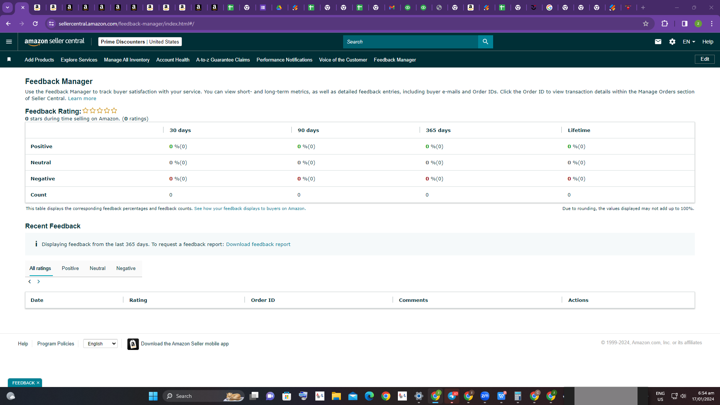Bookmark this page with the star
Screen dimensions: 720x405
coord(646,24)
